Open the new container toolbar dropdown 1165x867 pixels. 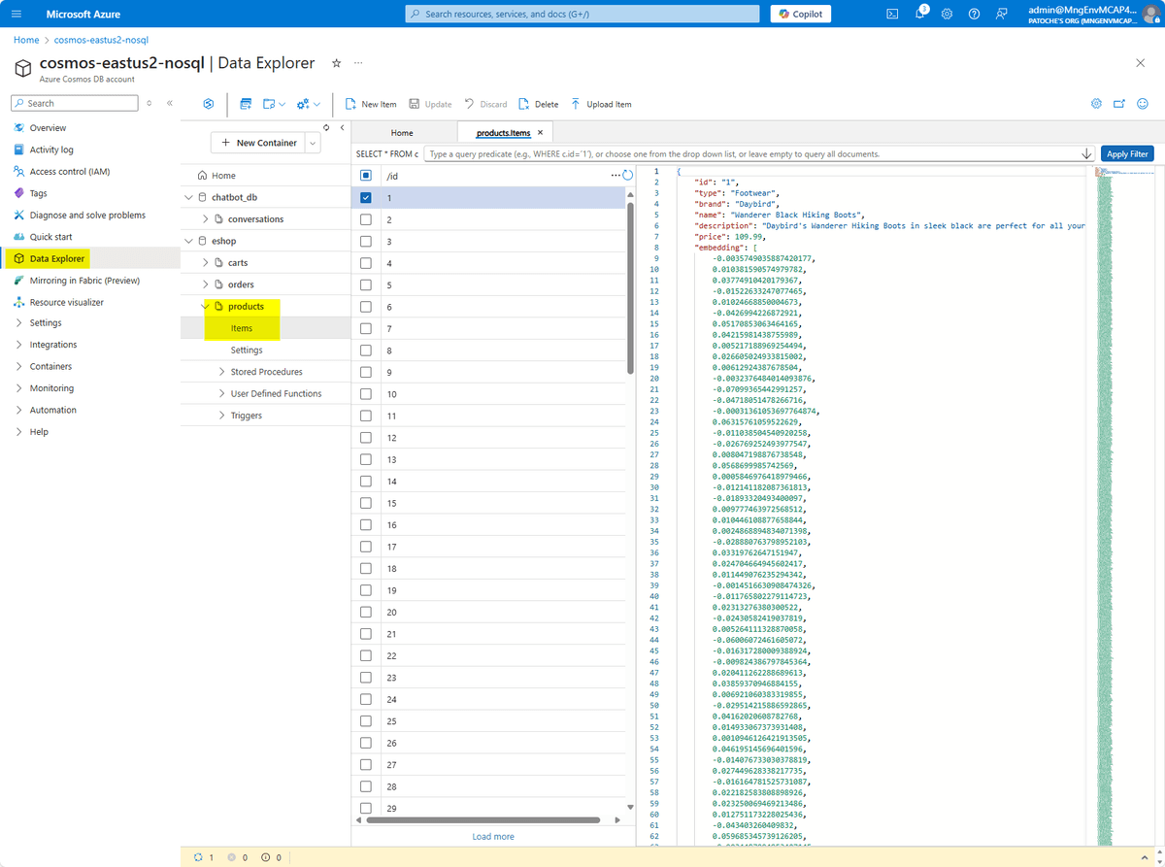pos(275,104)
